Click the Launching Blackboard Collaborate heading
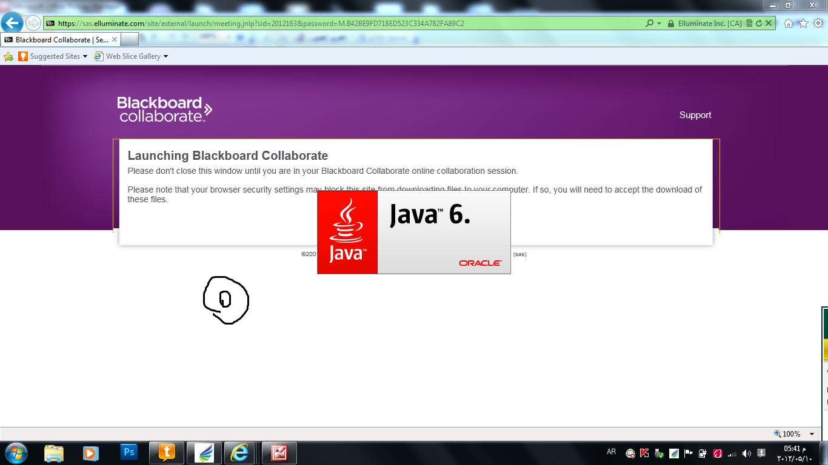 pos(228,156)
